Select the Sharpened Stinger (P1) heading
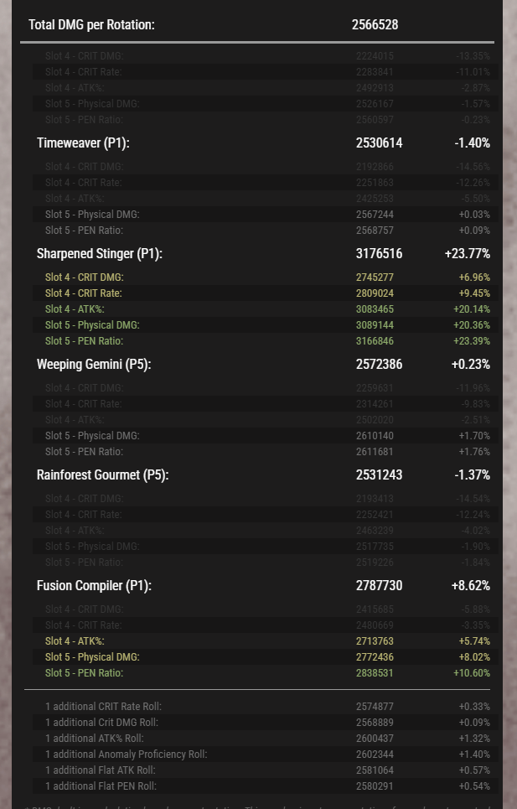517x809 pixels. click(x=100, y=253)
